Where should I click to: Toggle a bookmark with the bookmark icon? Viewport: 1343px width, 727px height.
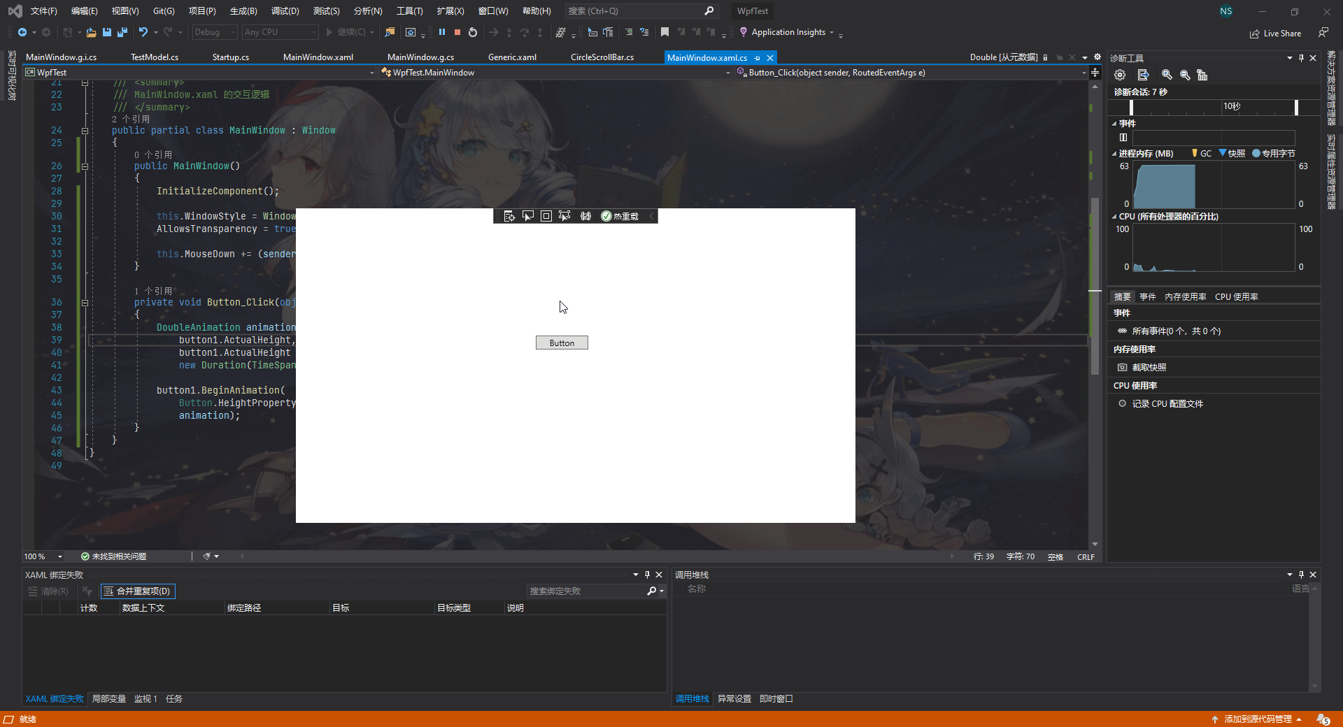[x=664, y=32]
